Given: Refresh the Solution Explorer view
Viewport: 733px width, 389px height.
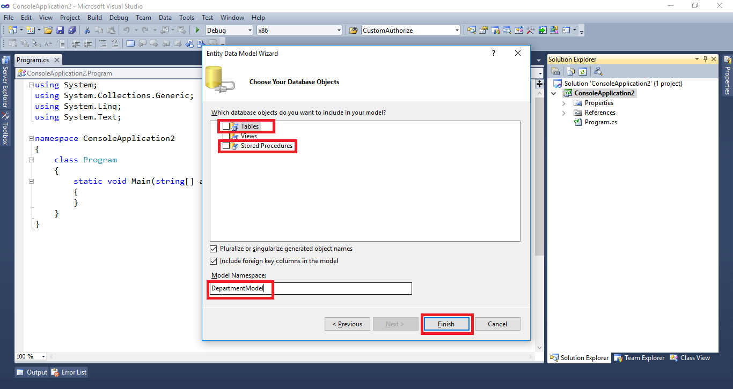Looking at the screenshot, I should [583, 71].
